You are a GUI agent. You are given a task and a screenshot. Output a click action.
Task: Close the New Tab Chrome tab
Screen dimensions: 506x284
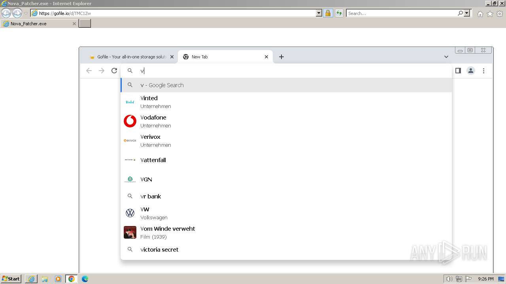point(266,57)
